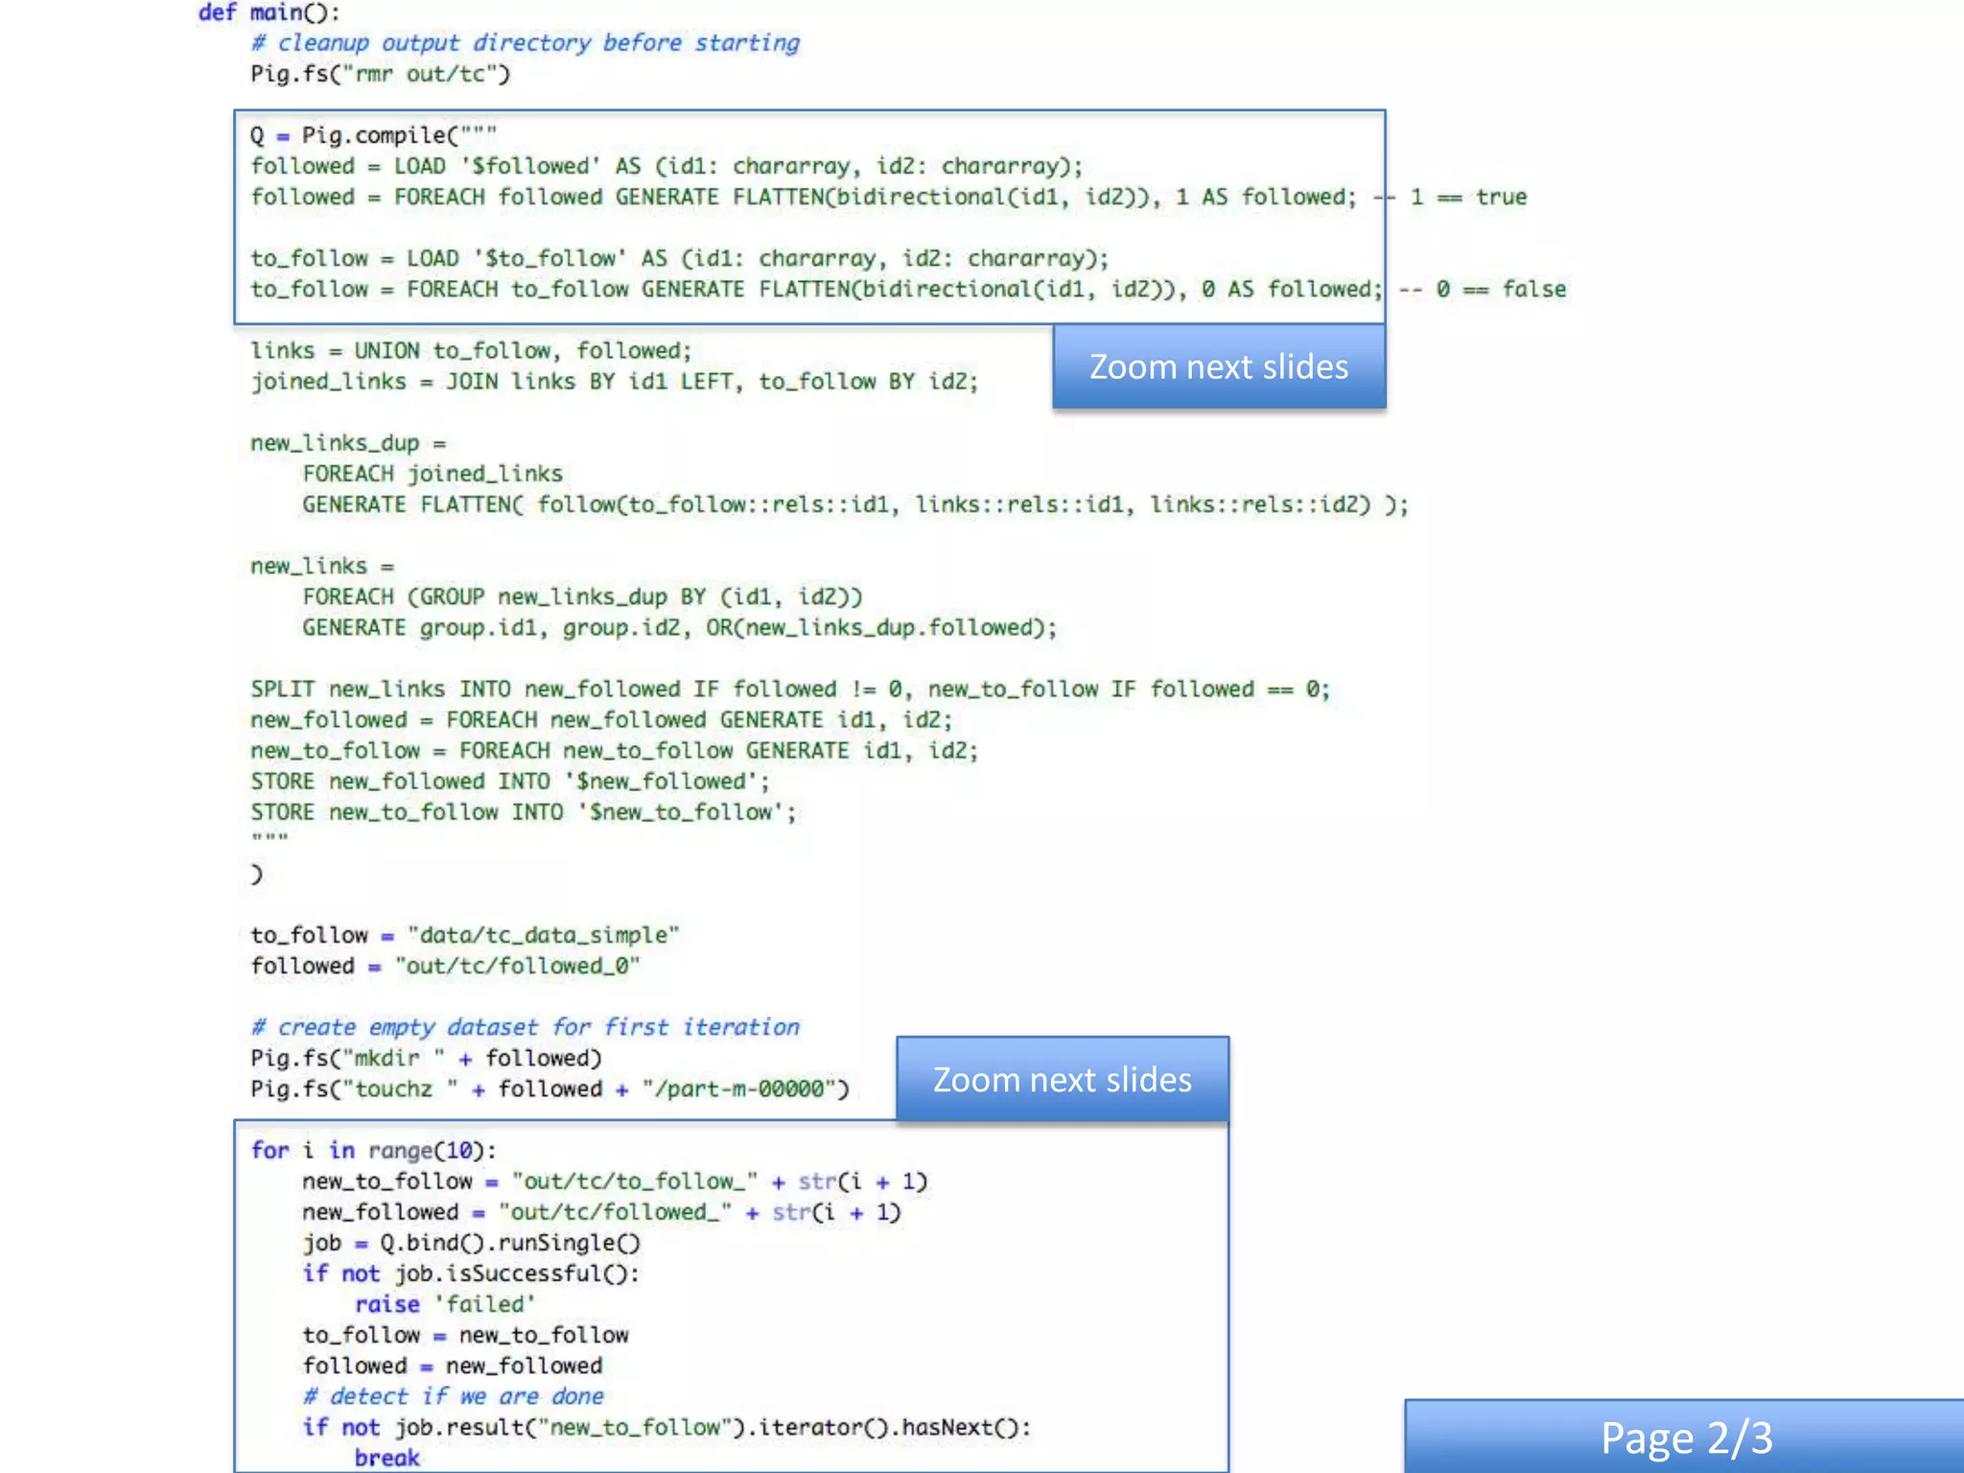Click the 'links = UNION to_follow, followed' line
Image resolution: width=1964 pixels, height=1473 pixels.
(x=470, y=351)
